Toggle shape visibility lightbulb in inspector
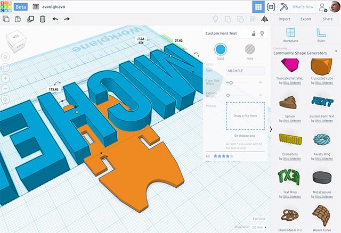 (x=262, y=34)
